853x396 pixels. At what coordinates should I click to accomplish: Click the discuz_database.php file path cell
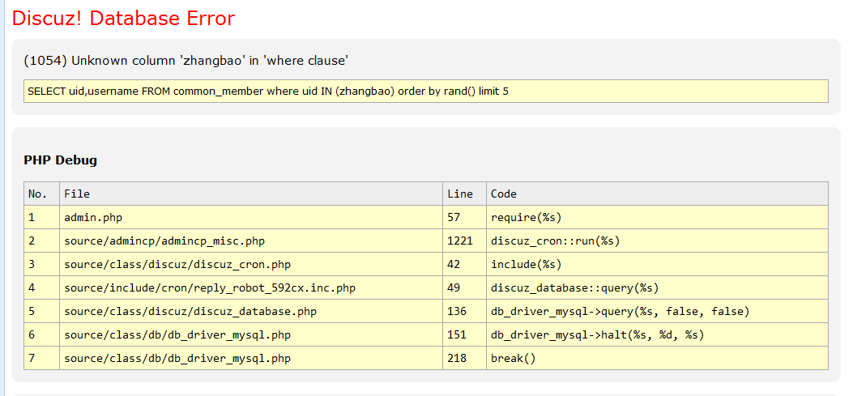[190, 311]
